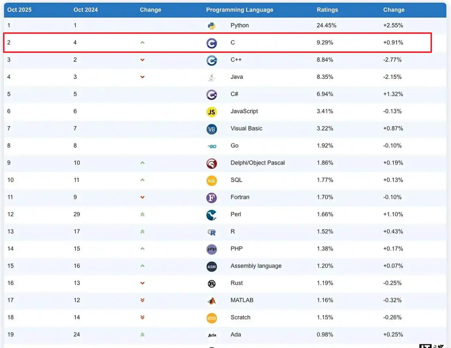
Task: Click the Rust gear logo
Action: click(212, 283)
